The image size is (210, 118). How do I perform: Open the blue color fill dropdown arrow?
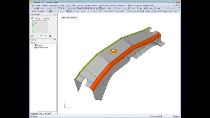tap(152, 8)
